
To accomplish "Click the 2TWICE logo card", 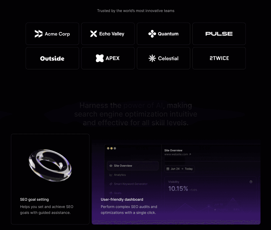I will click(x=219, y=58).
